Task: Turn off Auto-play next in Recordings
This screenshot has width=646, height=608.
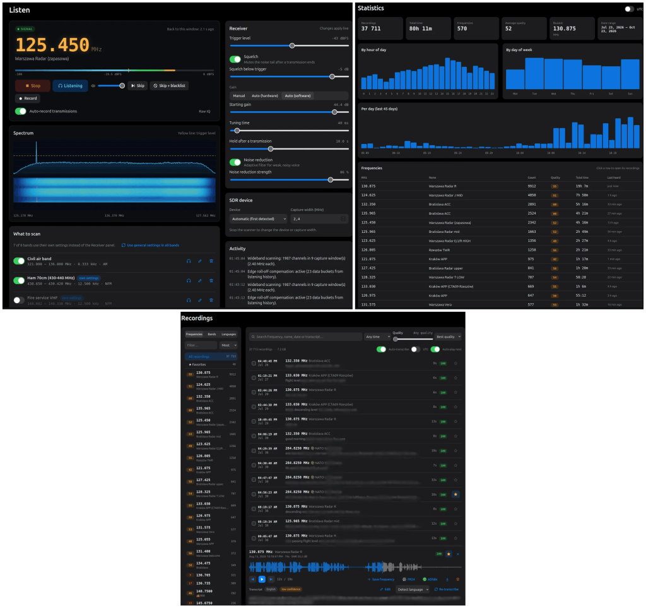Action: (x=435, y=349)
